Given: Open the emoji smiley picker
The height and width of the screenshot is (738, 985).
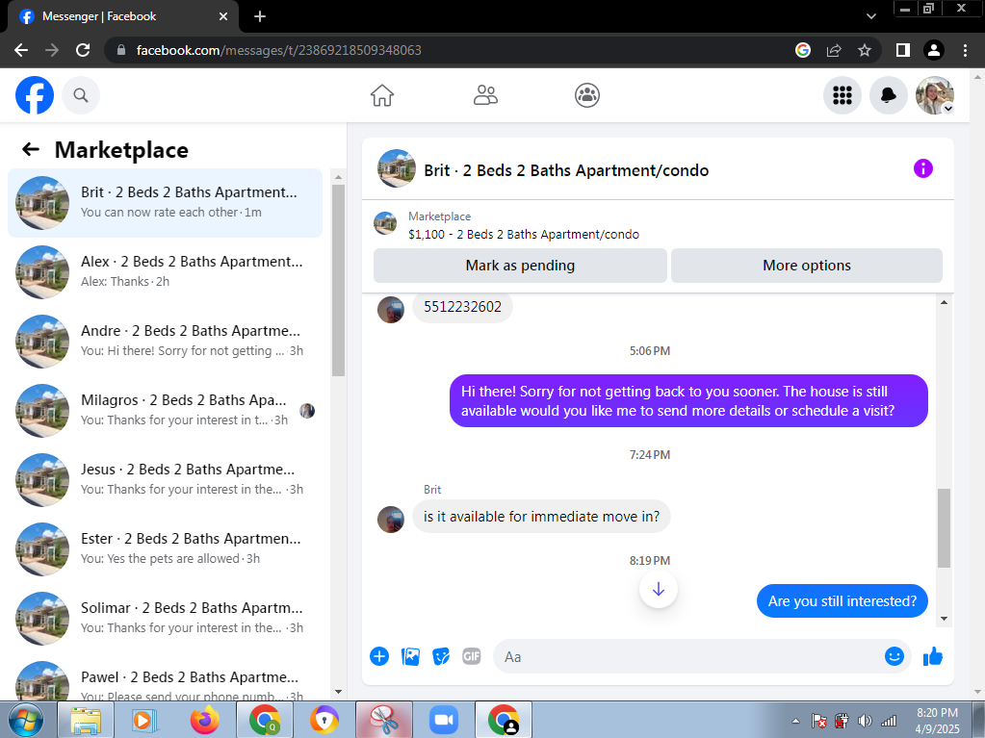Looking at the screenshot, I should tap(894, 656).
